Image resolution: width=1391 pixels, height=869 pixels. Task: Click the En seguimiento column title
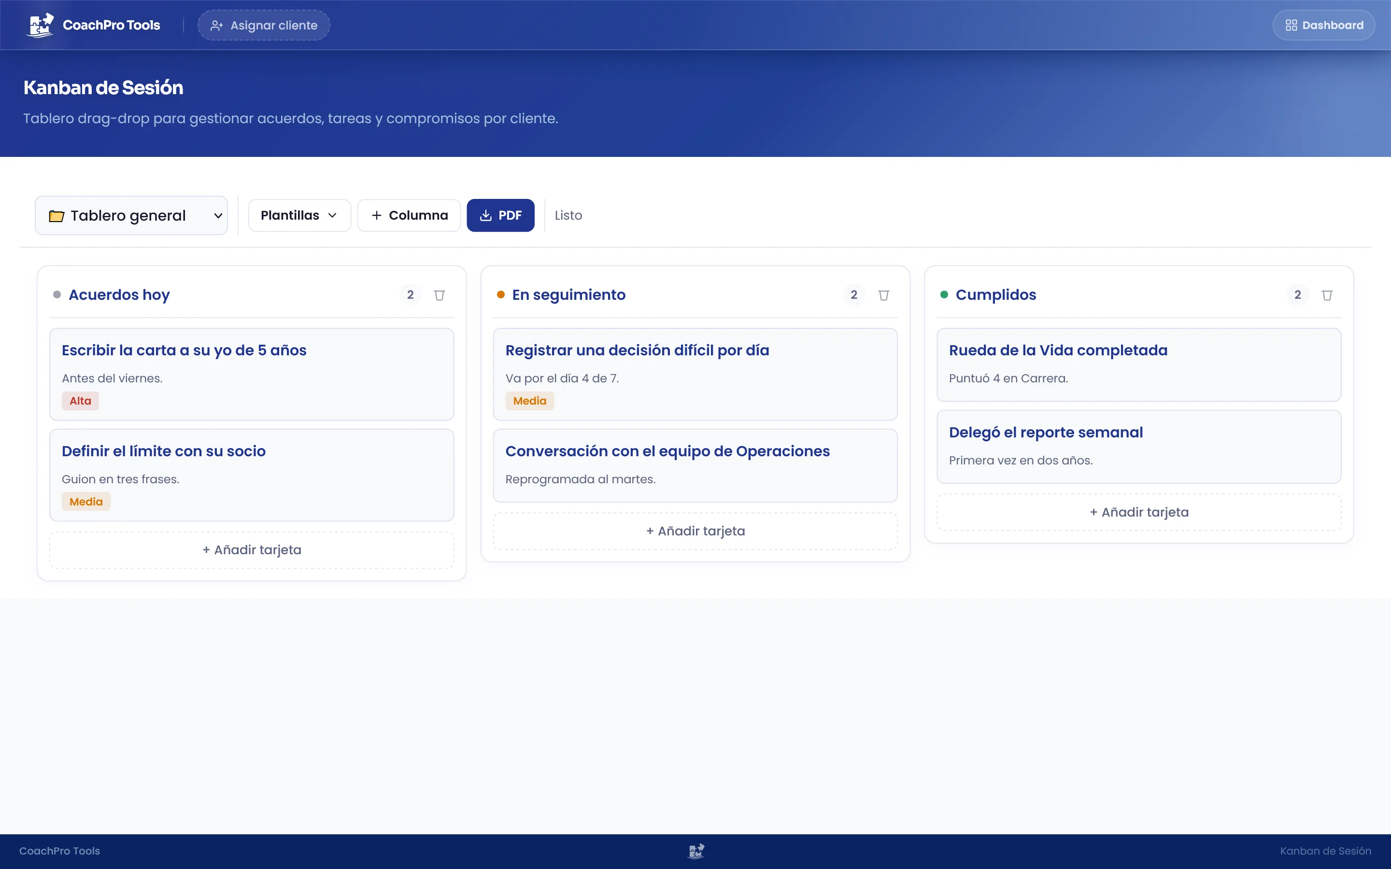pyautogui.click(x=568, y=295)
